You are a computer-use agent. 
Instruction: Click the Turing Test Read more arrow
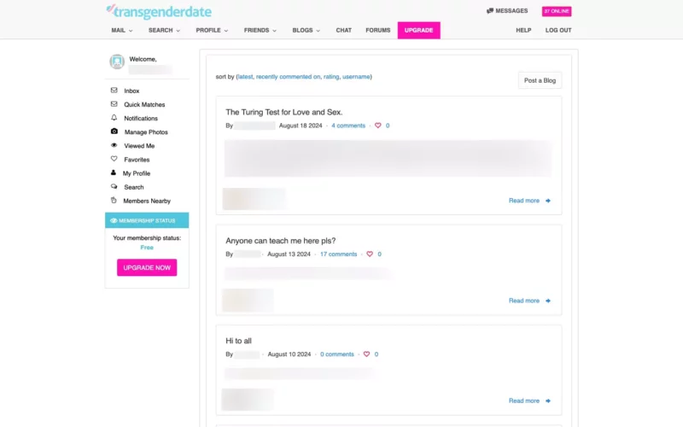point(548,201)
